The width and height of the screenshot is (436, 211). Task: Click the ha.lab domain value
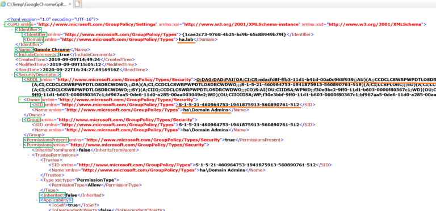(x=186, y=40)
